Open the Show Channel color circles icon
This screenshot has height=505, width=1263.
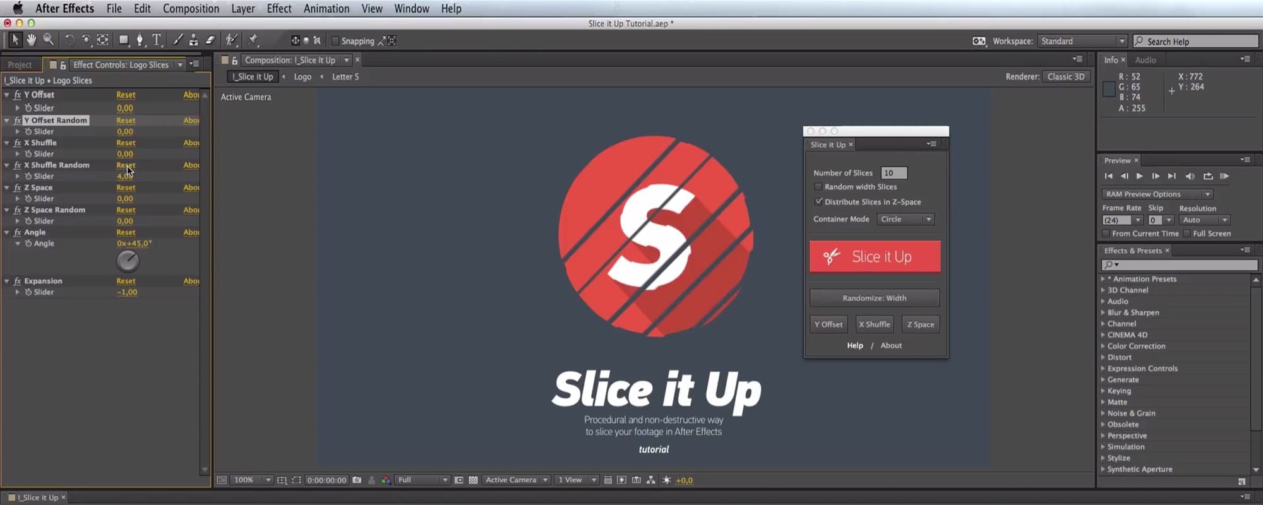tap(386, 480)
